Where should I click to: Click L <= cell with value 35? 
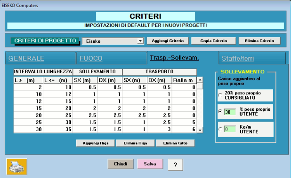tap(58, 129)
